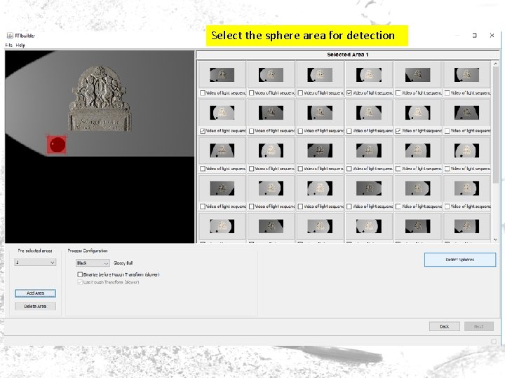Select first row, second column thumbnail
Screen dimensions: 505x378
pyautogui.click(x=271, y=75)
